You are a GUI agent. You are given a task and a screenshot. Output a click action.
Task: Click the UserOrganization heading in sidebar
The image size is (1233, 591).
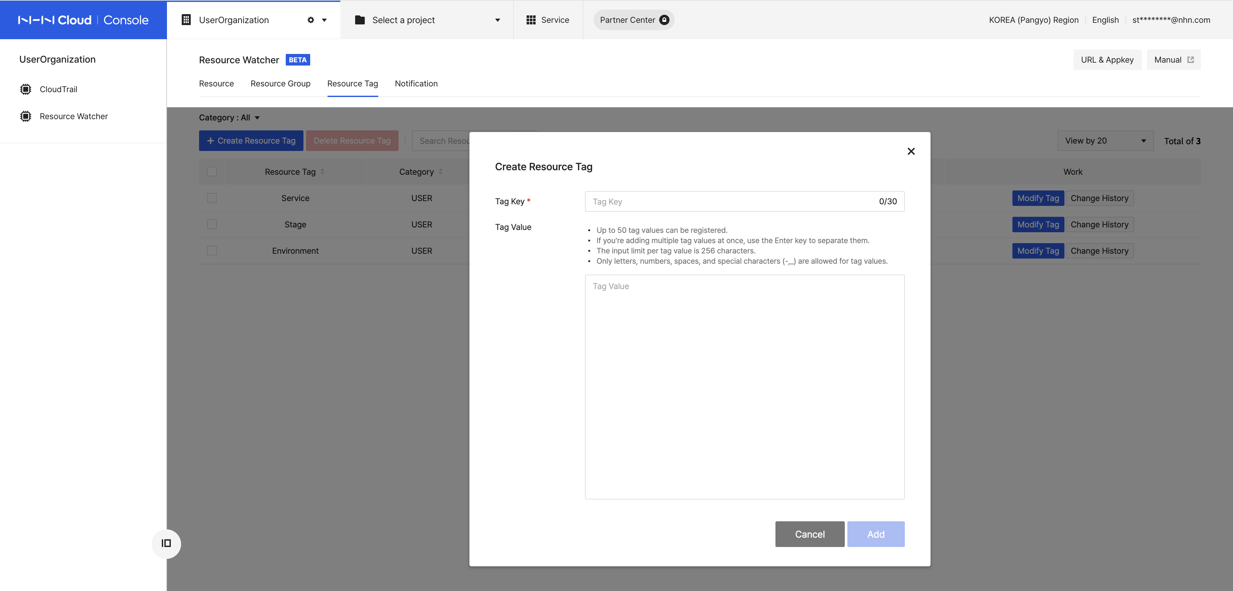(x=57, y=59)
